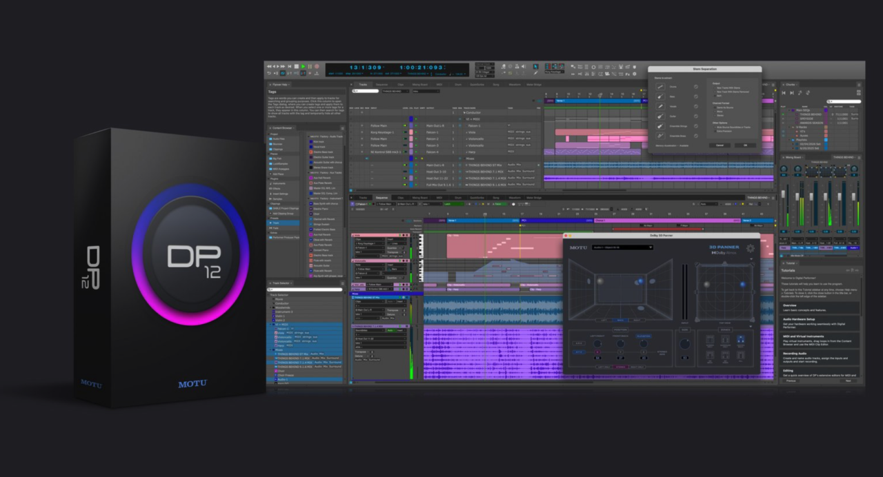Click the Next button in Tutorial panel
This screenshot has width=883, height=477.
tap(849, 380)
